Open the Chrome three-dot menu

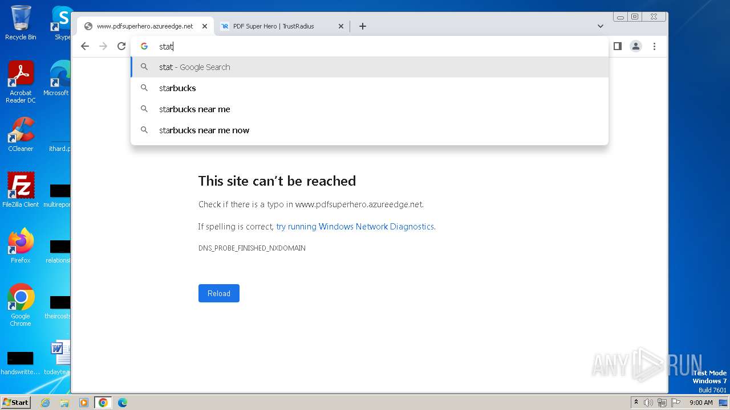pyautogui.click(x=654, y=46)
